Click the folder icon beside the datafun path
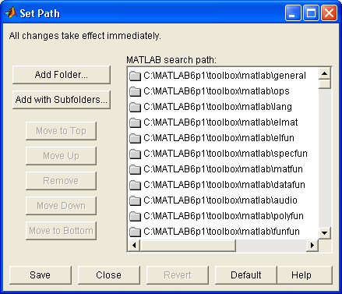The image size is (342, 294). [135, 185]
